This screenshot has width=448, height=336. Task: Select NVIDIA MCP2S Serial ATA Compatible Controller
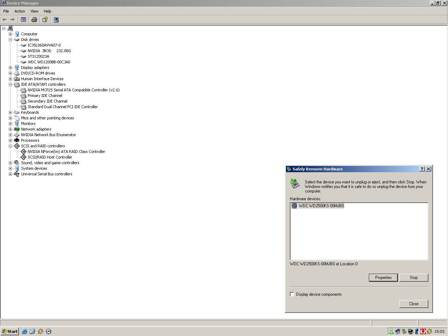pyautogui.click(x=73, y=90)
